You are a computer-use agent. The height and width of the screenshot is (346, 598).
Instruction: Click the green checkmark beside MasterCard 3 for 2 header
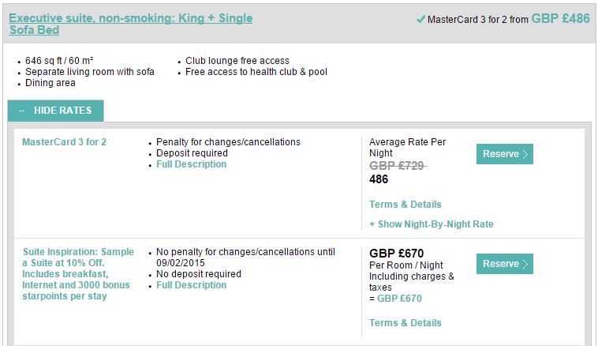click(x=420, y=19)
